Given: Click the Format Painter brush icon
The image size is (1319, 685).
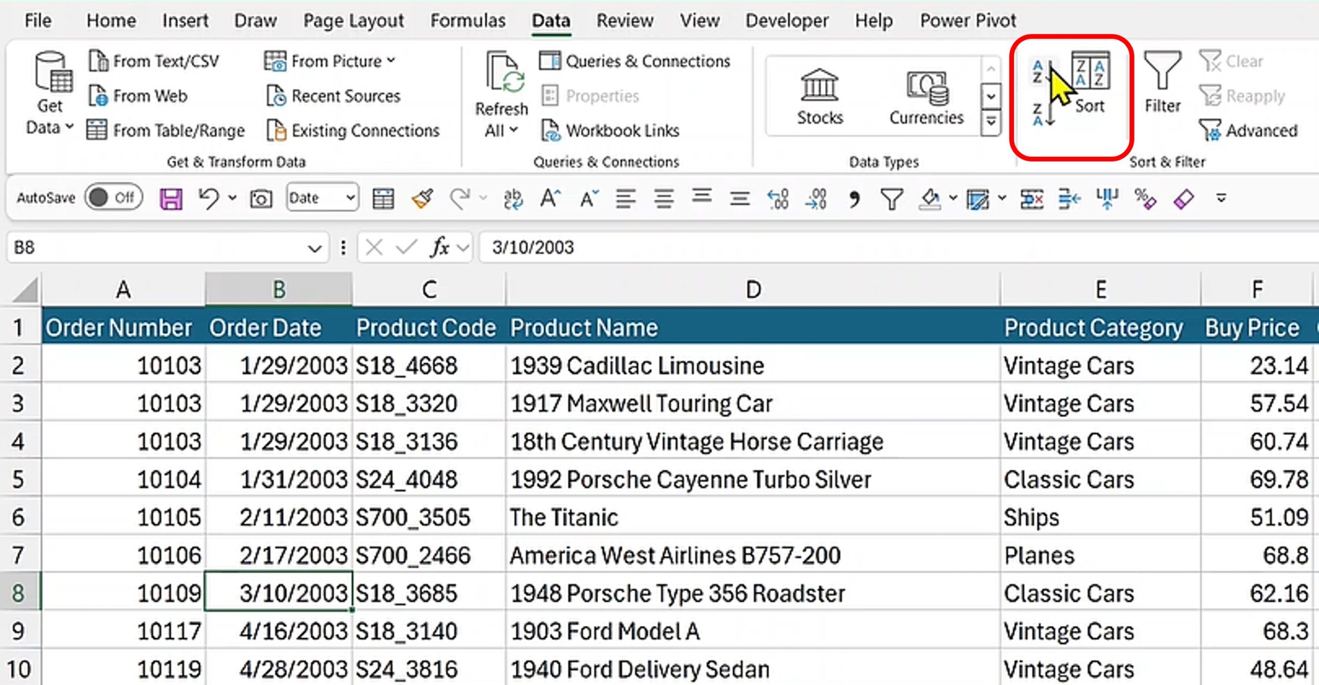Looking at the screenshot, I should coord(422,198).
